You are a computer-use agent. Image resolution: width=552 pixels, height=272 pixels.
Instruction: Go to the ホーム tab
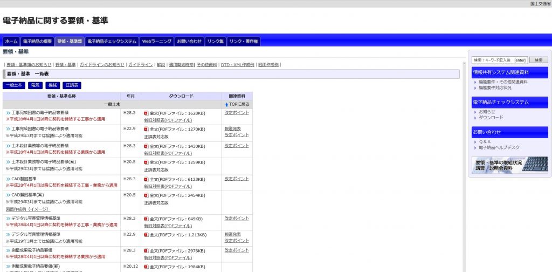pos(11,41)
